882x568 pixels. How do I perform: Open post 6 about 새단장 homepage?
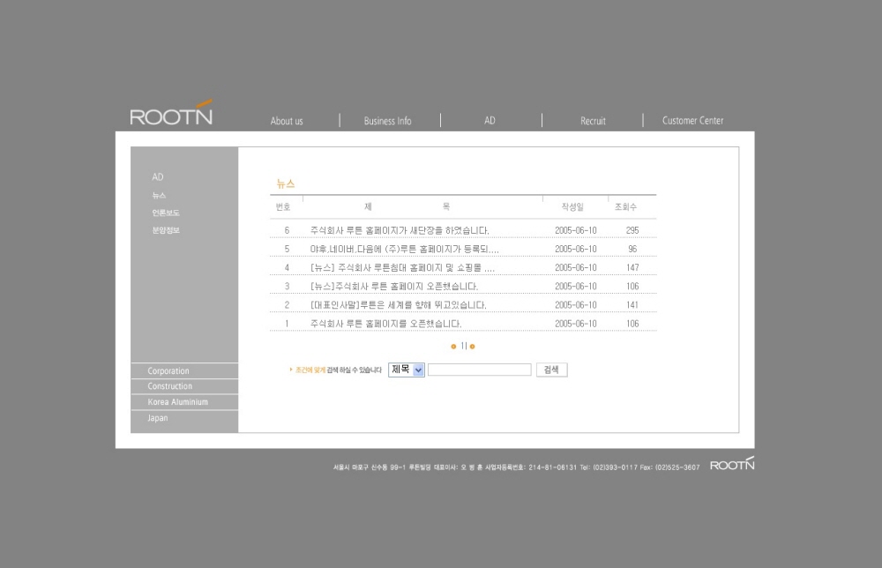coord(399,230)
